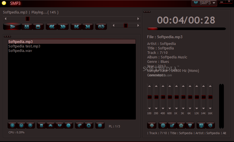Click the seek bar right arrow

click(x=138, y=19)
